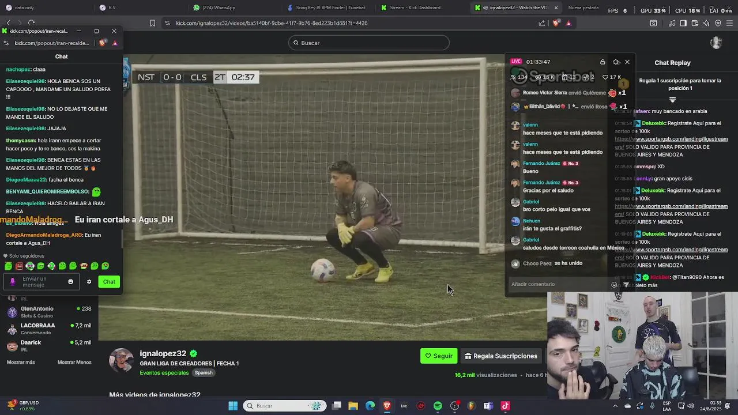Open the GBP/USD taskbar widget
Image resolution: width=738 pixels, height=415 pixels.
click(23, 406)
